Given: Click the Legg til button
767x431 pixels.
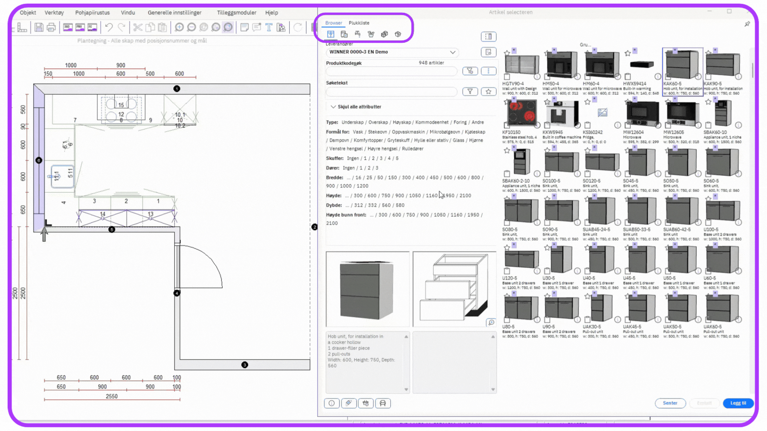Looking at the screenshot, I should [x=738, y=403].
